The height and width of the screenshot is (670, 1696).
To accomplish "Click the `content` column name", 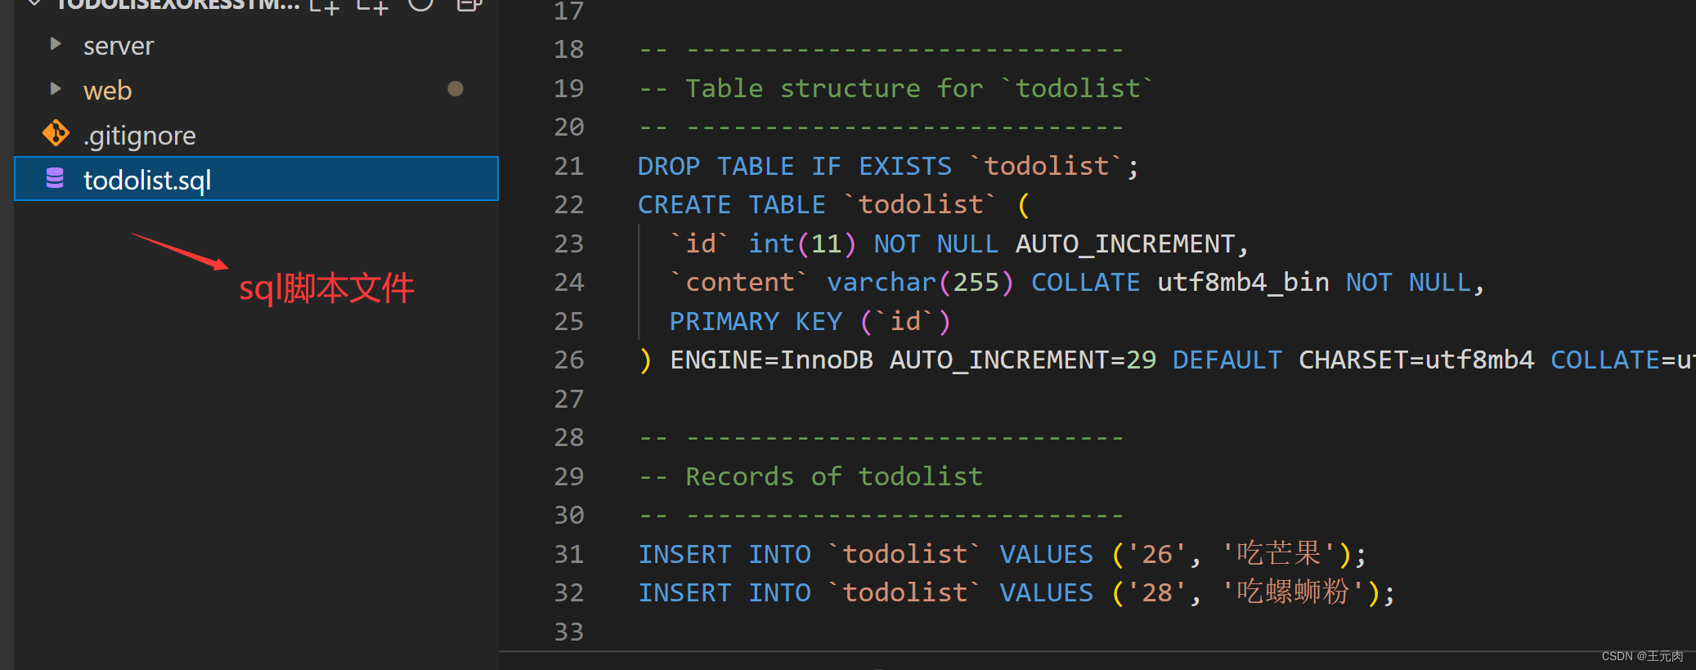I will coord(738,282).
